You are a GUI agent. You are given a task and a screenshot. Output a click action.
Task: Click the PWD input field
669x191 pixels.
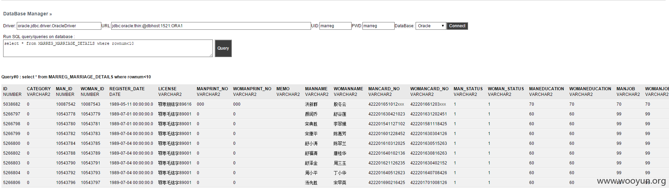pos(379,26)
